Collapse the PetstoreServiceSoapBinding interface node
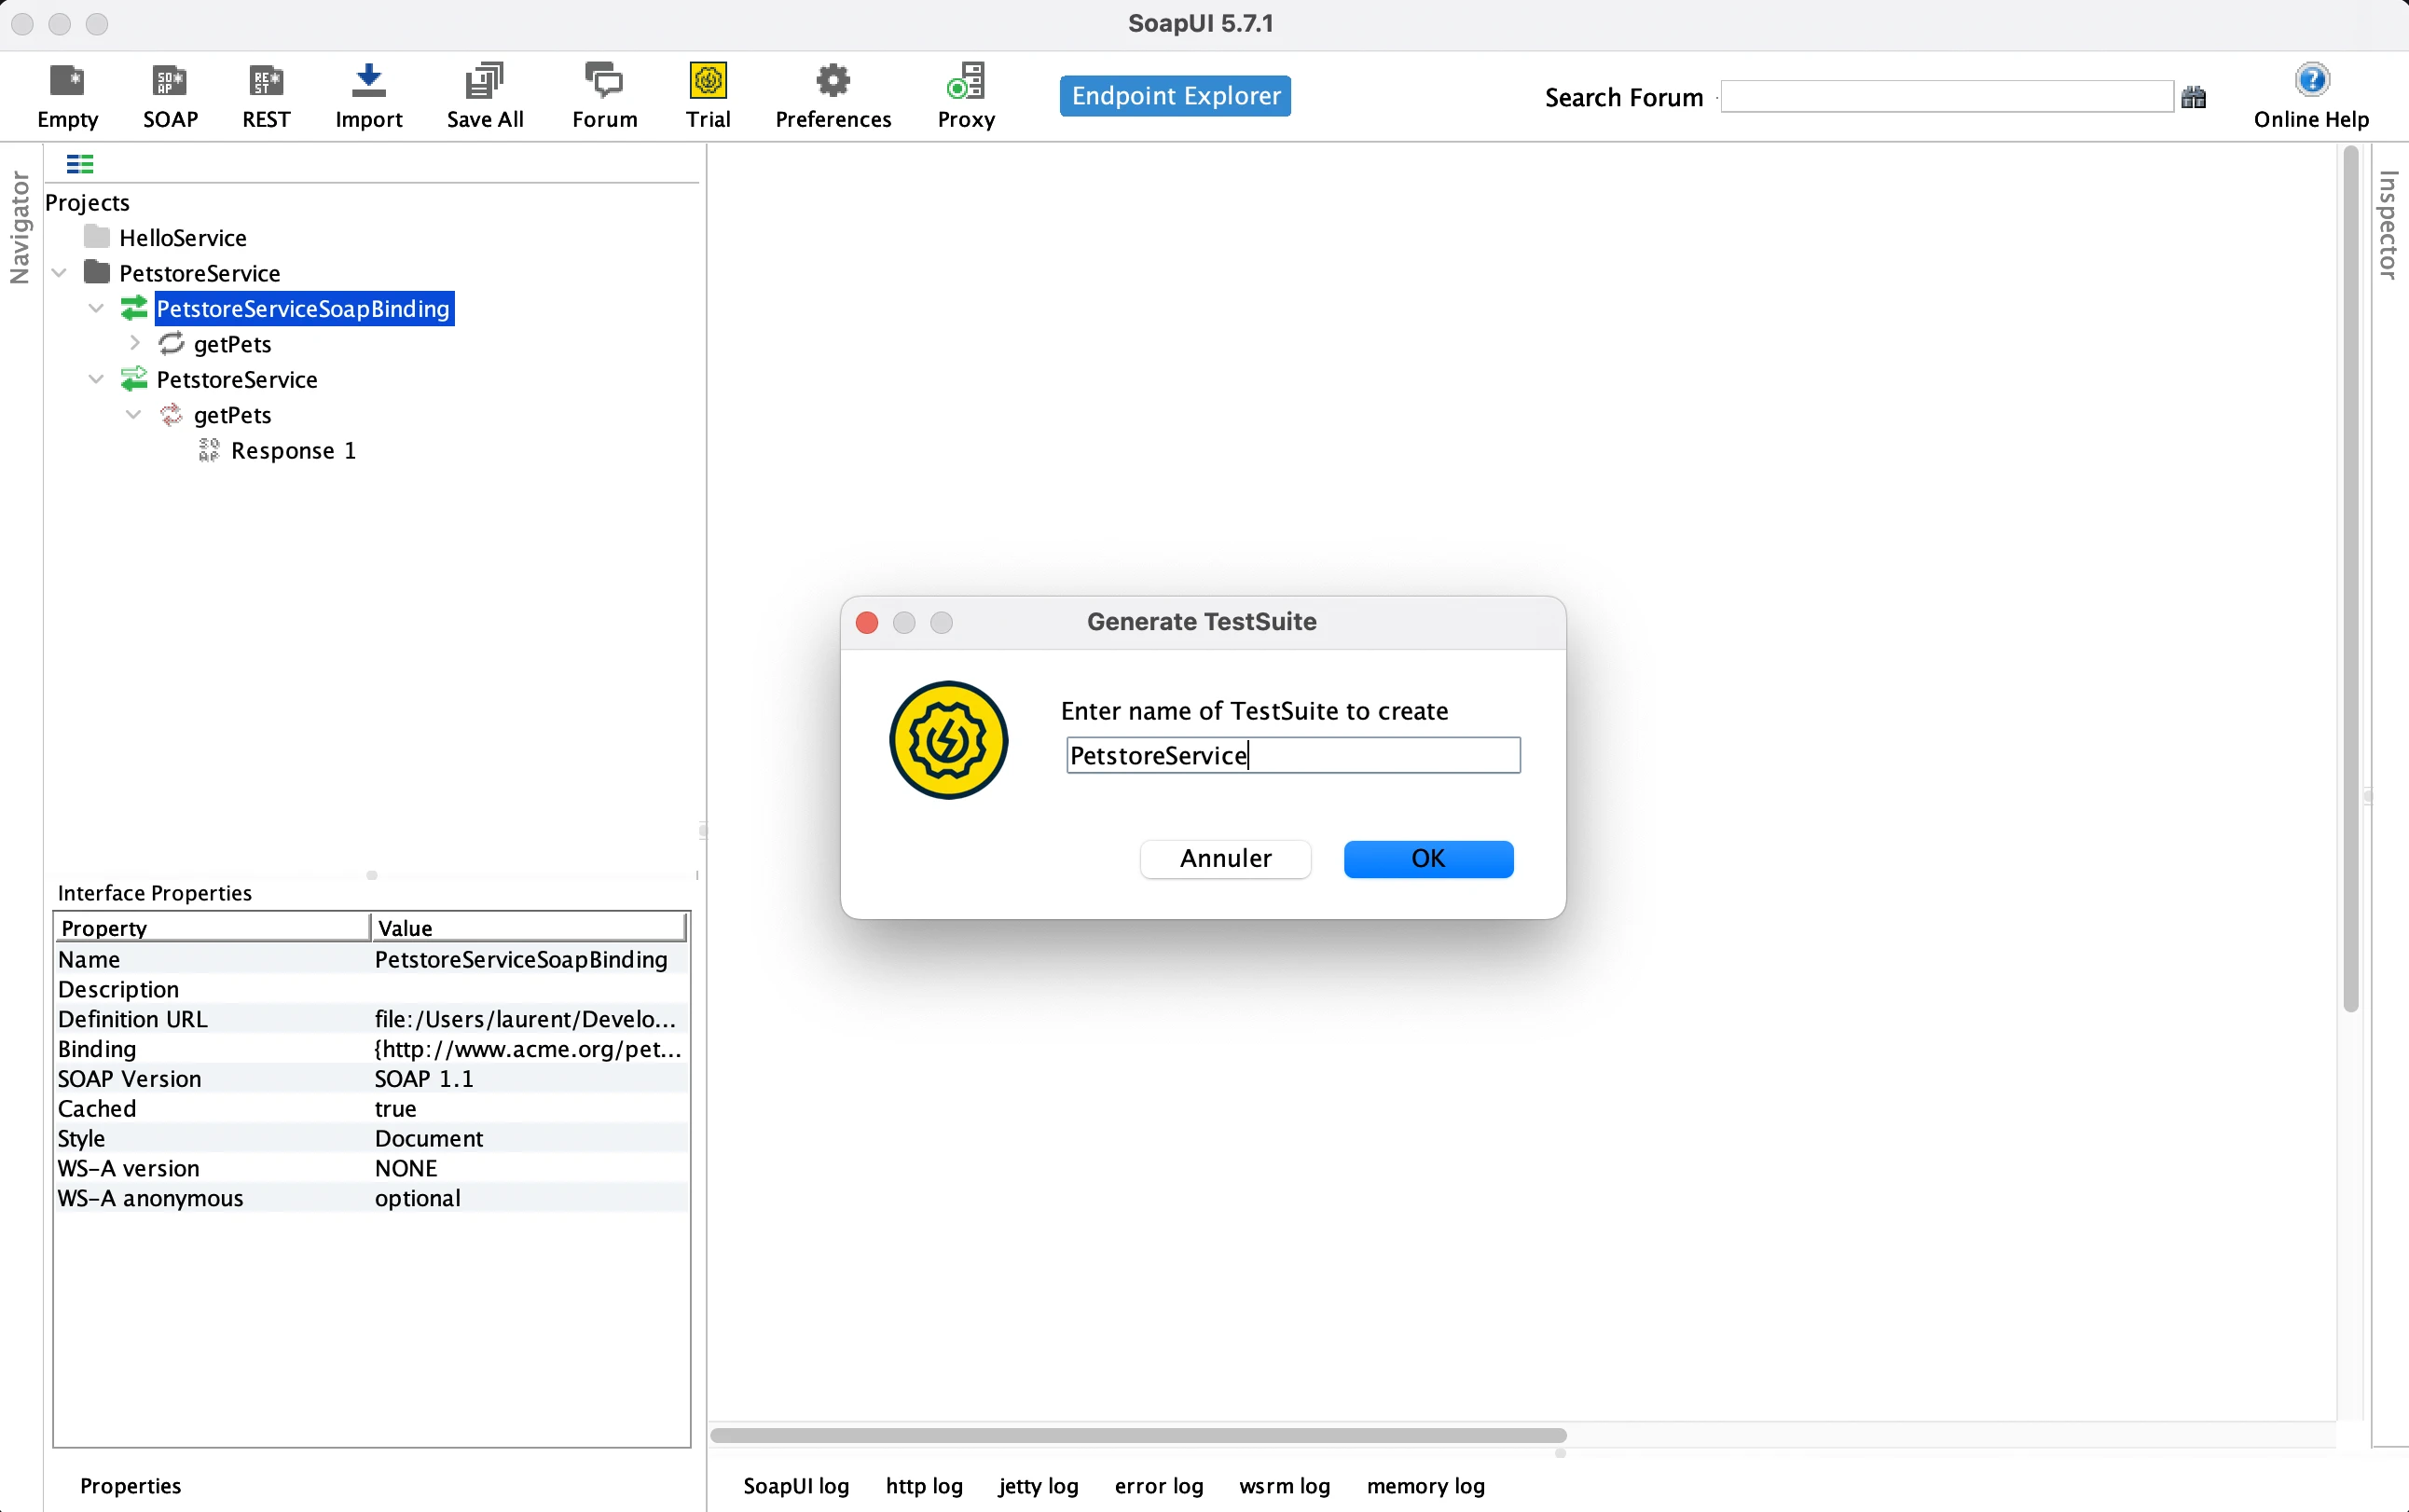This screenshot has width=2409, height=1512. click(96, 308)
